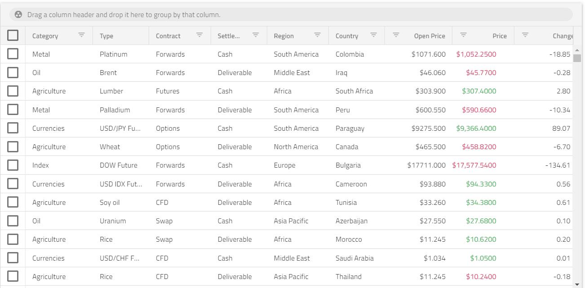Click the group-by drop area bar
Screen dimensions: 585x288
click(291, 14)
